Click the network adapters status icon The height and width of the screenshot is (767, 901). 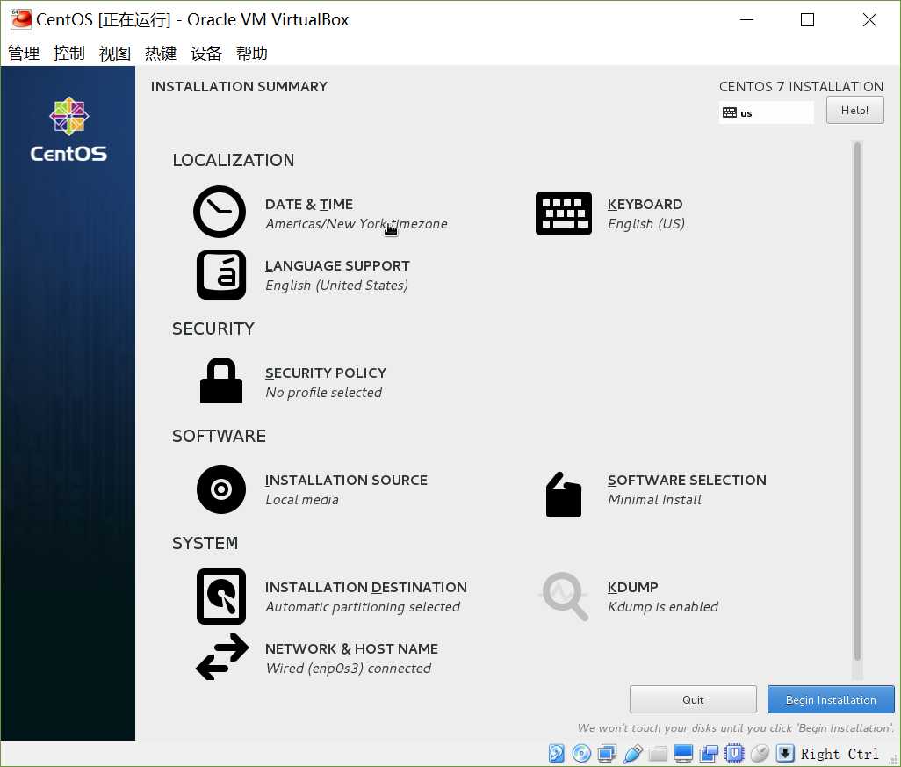(x=607, y=753)
